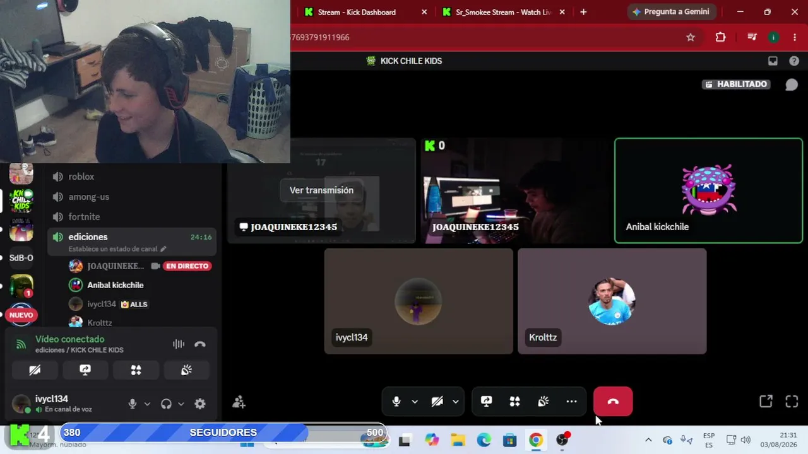Open the Discord inbox
This screenshot has width=808, height=454.
pyautogui.click(x=773, y=61)
